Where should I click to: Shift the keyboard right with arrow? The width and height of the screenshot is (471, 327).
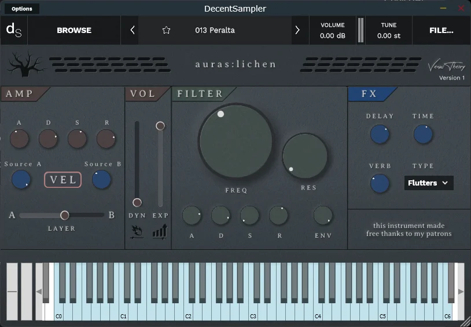tap(461, 292)
